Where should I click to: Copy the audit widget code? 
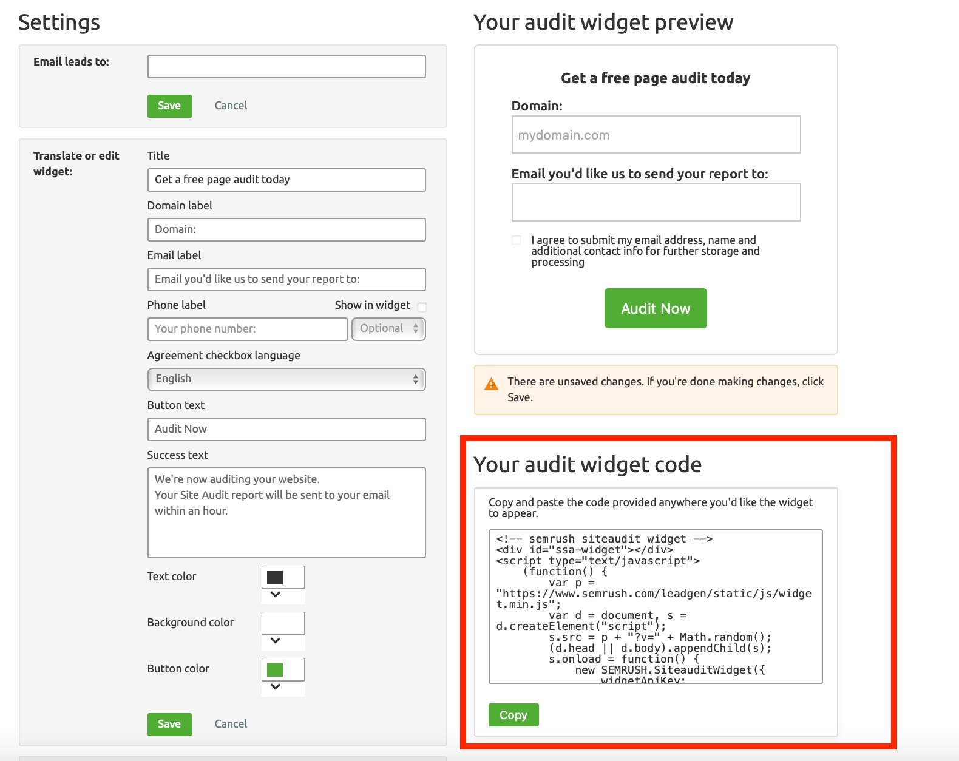tap(513, 715)
